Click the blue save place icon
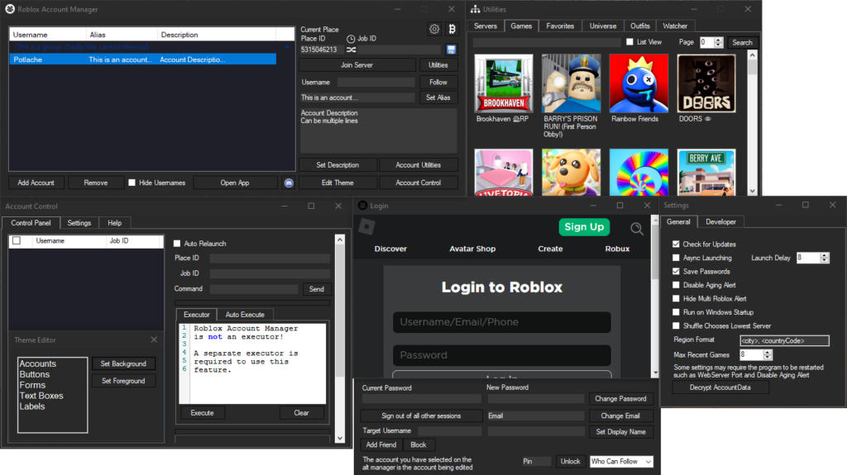The height and width of the screenshot is (475, 847). point(451,50)
